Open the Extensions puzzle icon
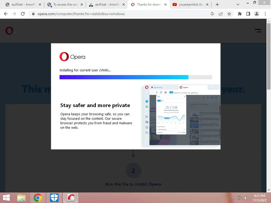Image resolution: width=271 pixels, height=203 pixels. [240, 14]
